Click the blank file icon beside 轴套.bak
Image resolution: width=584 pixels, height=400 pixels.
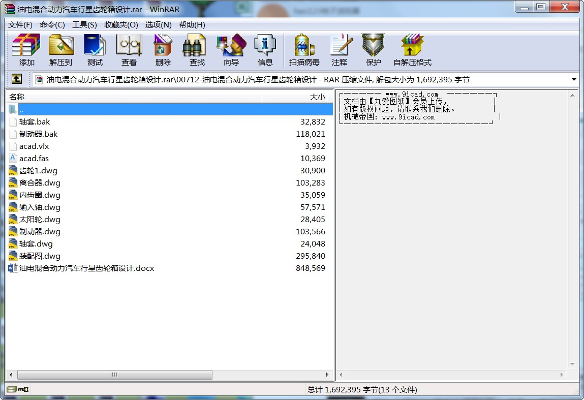(13, 122)
